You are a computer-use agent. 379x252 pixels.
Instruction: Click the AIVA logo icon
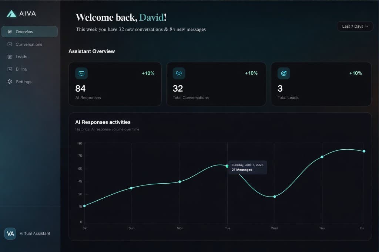(x=11, y=13)
